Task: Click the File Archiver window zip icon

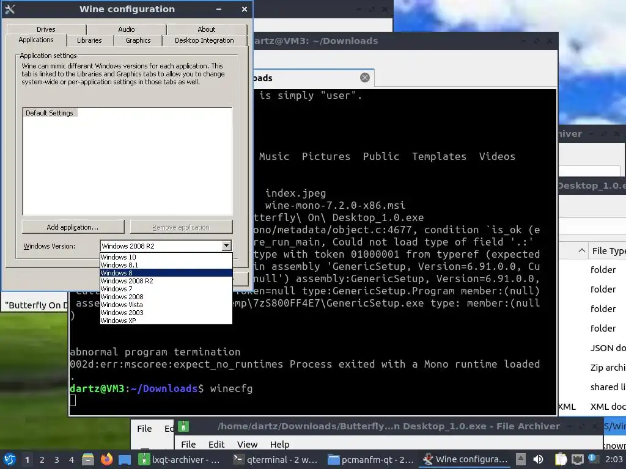Action: point(183,426)
